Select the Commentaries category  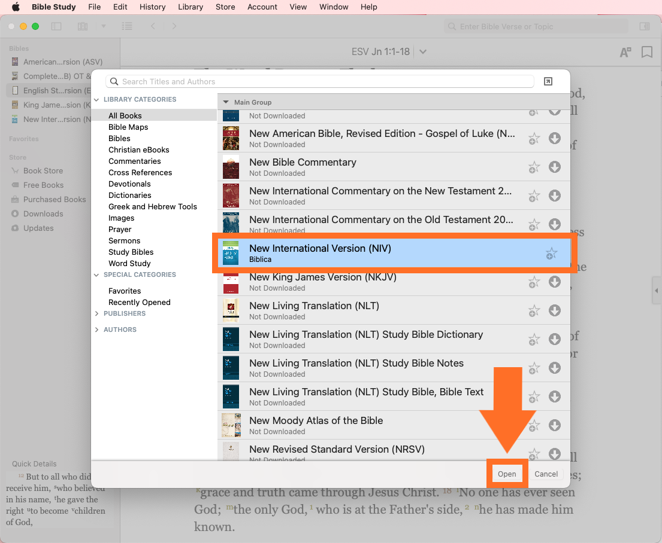(x=134, y=161)
